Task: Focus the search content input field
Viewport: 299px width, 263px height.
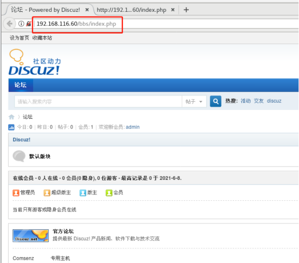Action: pos(98,101)
